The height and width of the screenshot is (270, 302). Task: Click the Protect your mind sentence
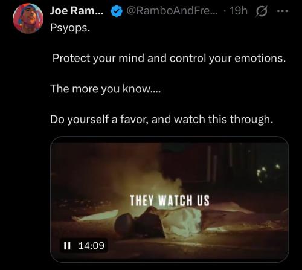click(169, 59)
